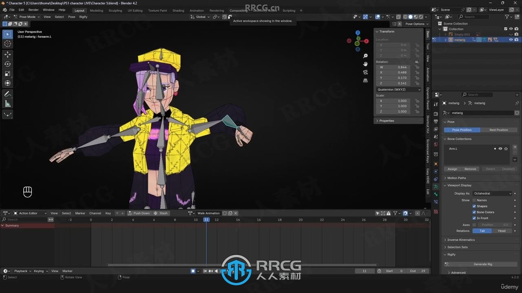The width and height of the screenshot is (522, 293).
Task: Expand the Properties panel in the sidebar
Action: [386, 121]
